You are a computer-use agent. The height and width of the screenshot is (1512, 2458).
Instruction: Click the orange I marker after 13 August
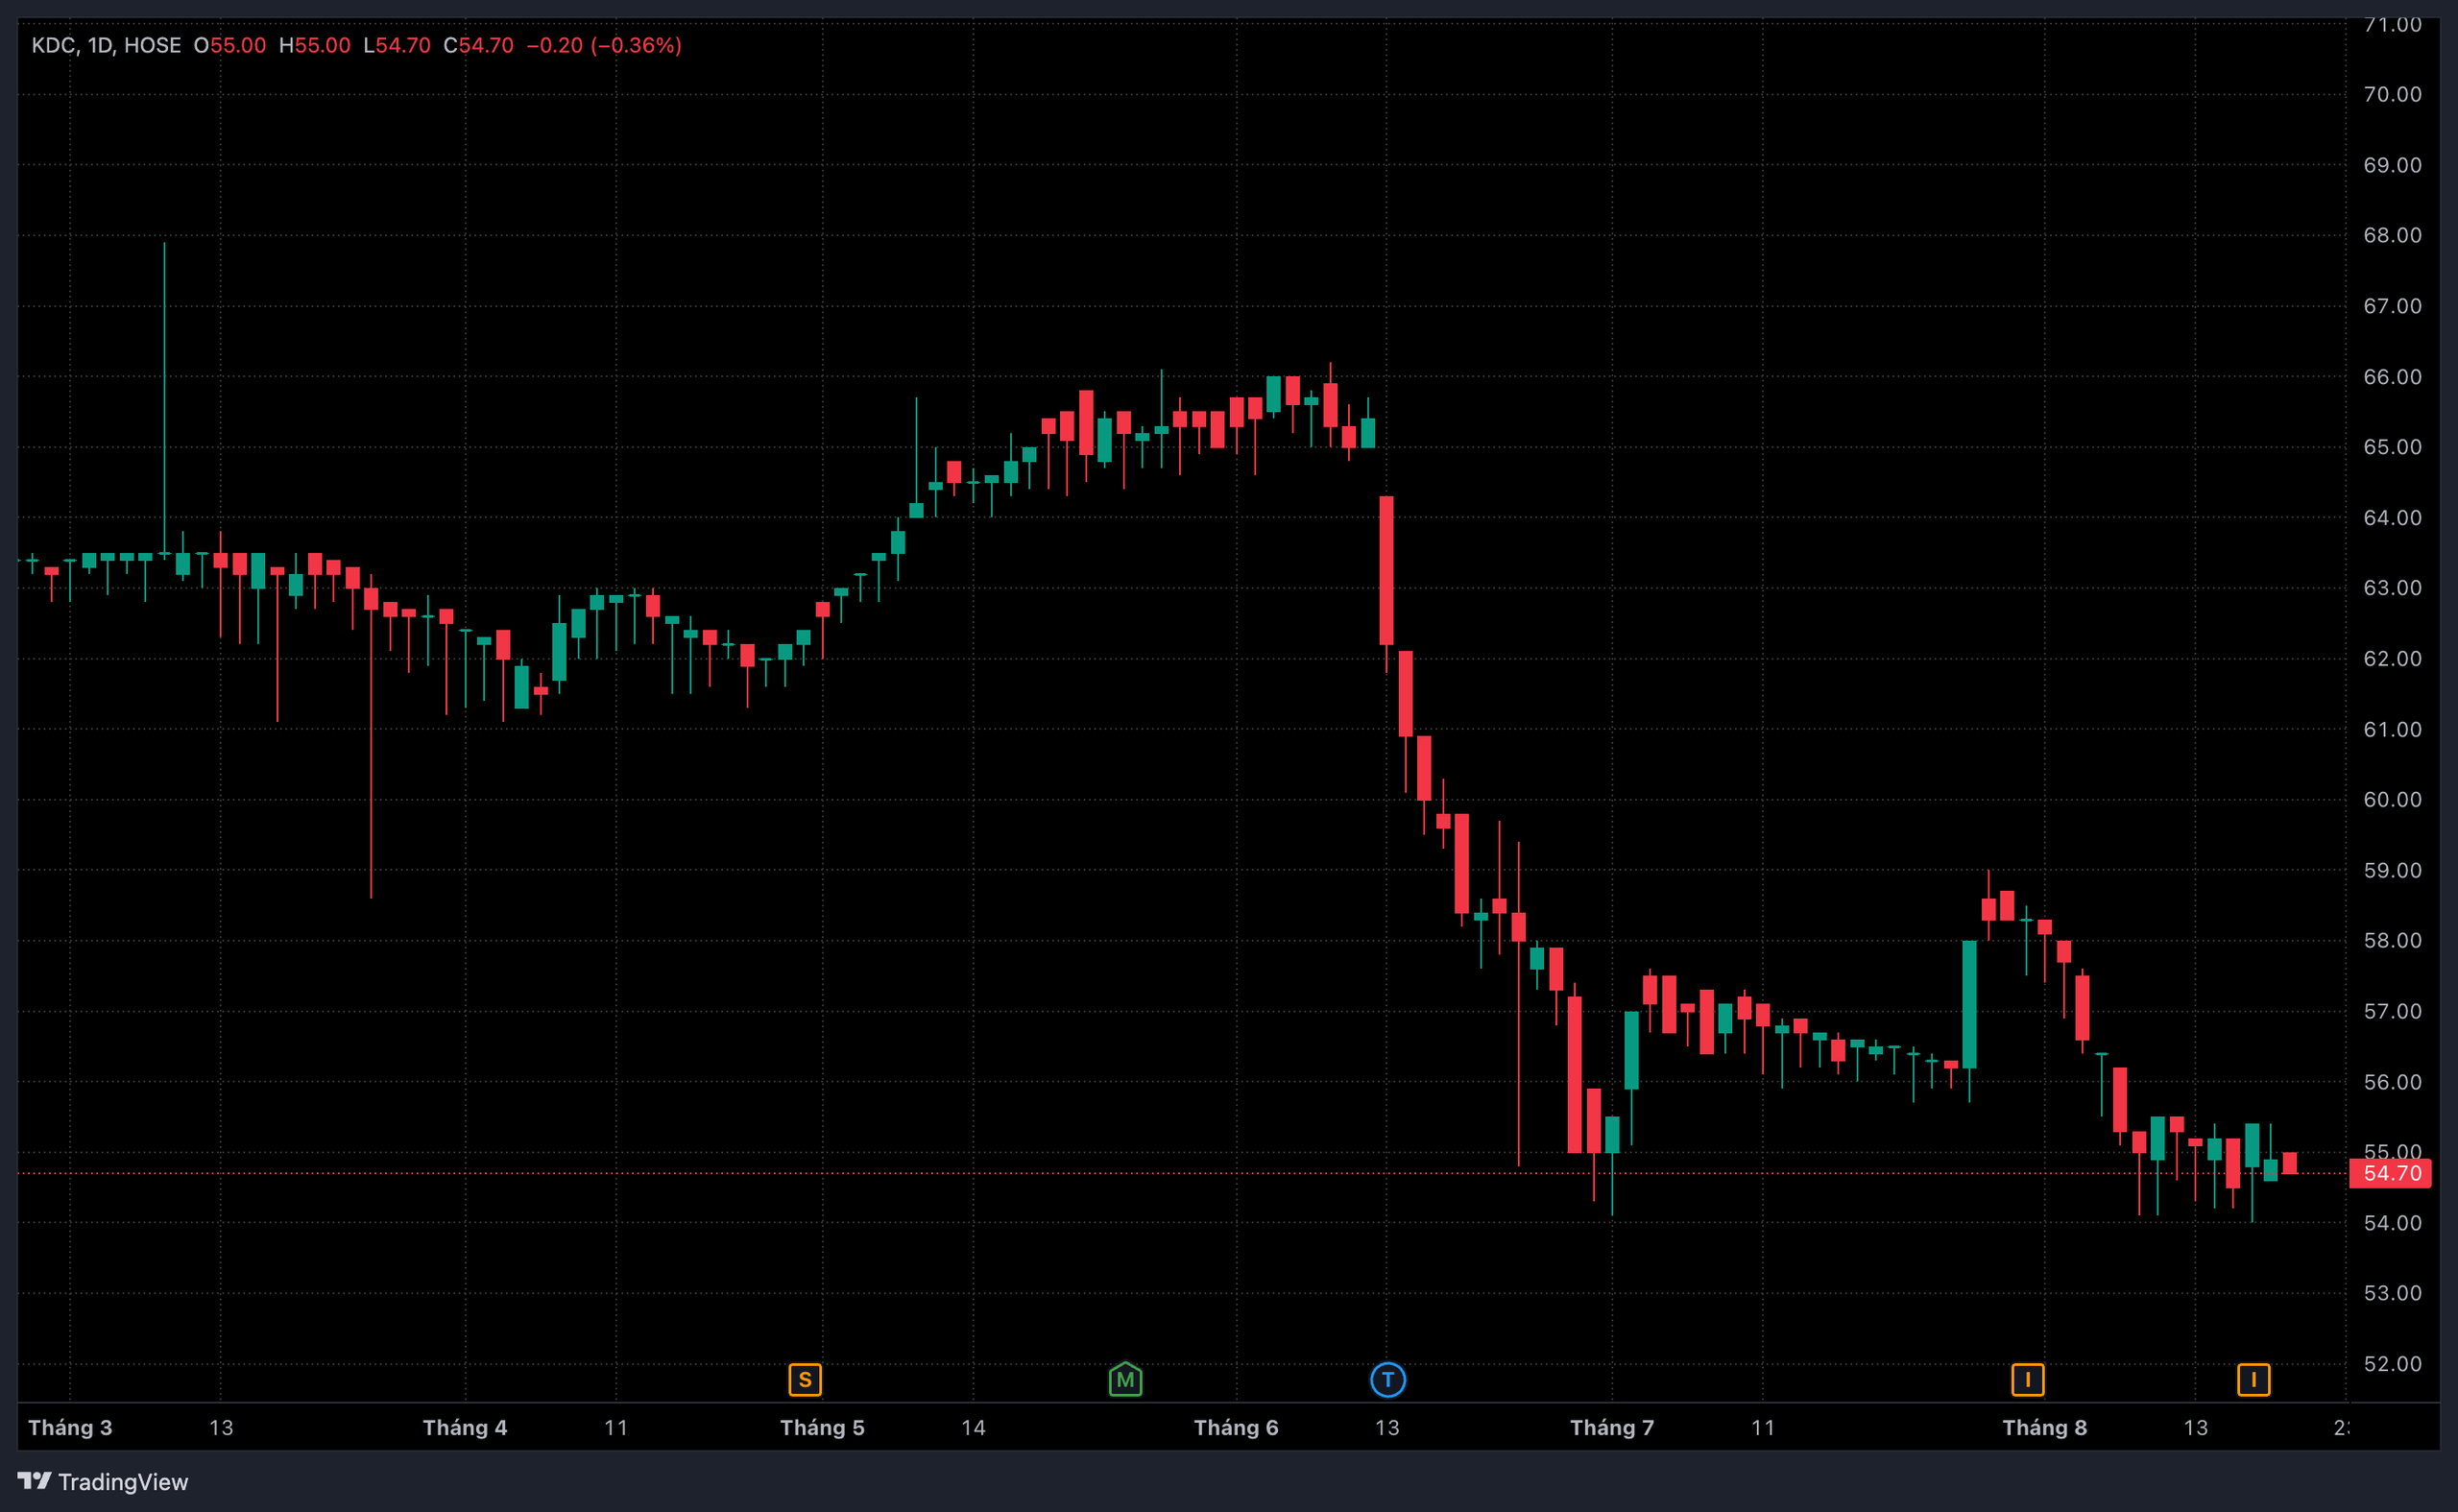(2253, 1380)
